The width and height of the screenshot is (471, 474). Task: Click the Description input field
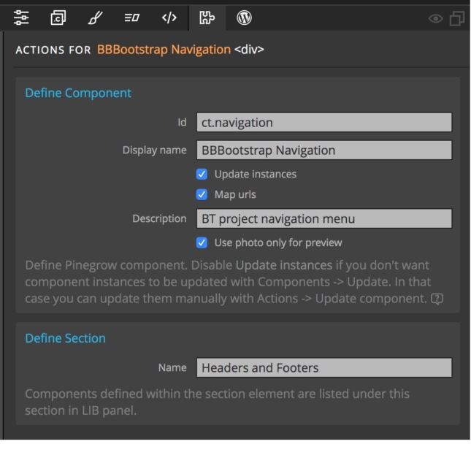(x=324, y=218)
